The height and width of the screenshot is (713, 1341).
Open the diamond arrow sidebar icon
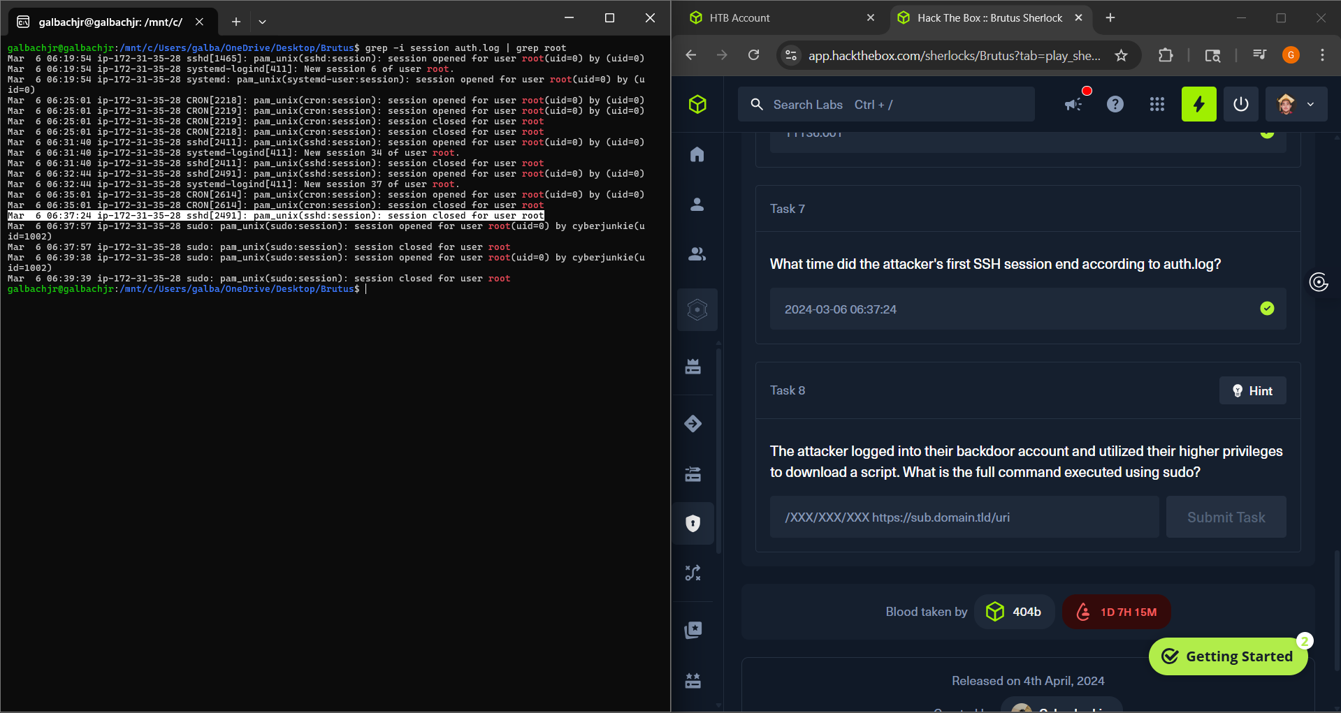pyautogui.click(x=693, y=423)
